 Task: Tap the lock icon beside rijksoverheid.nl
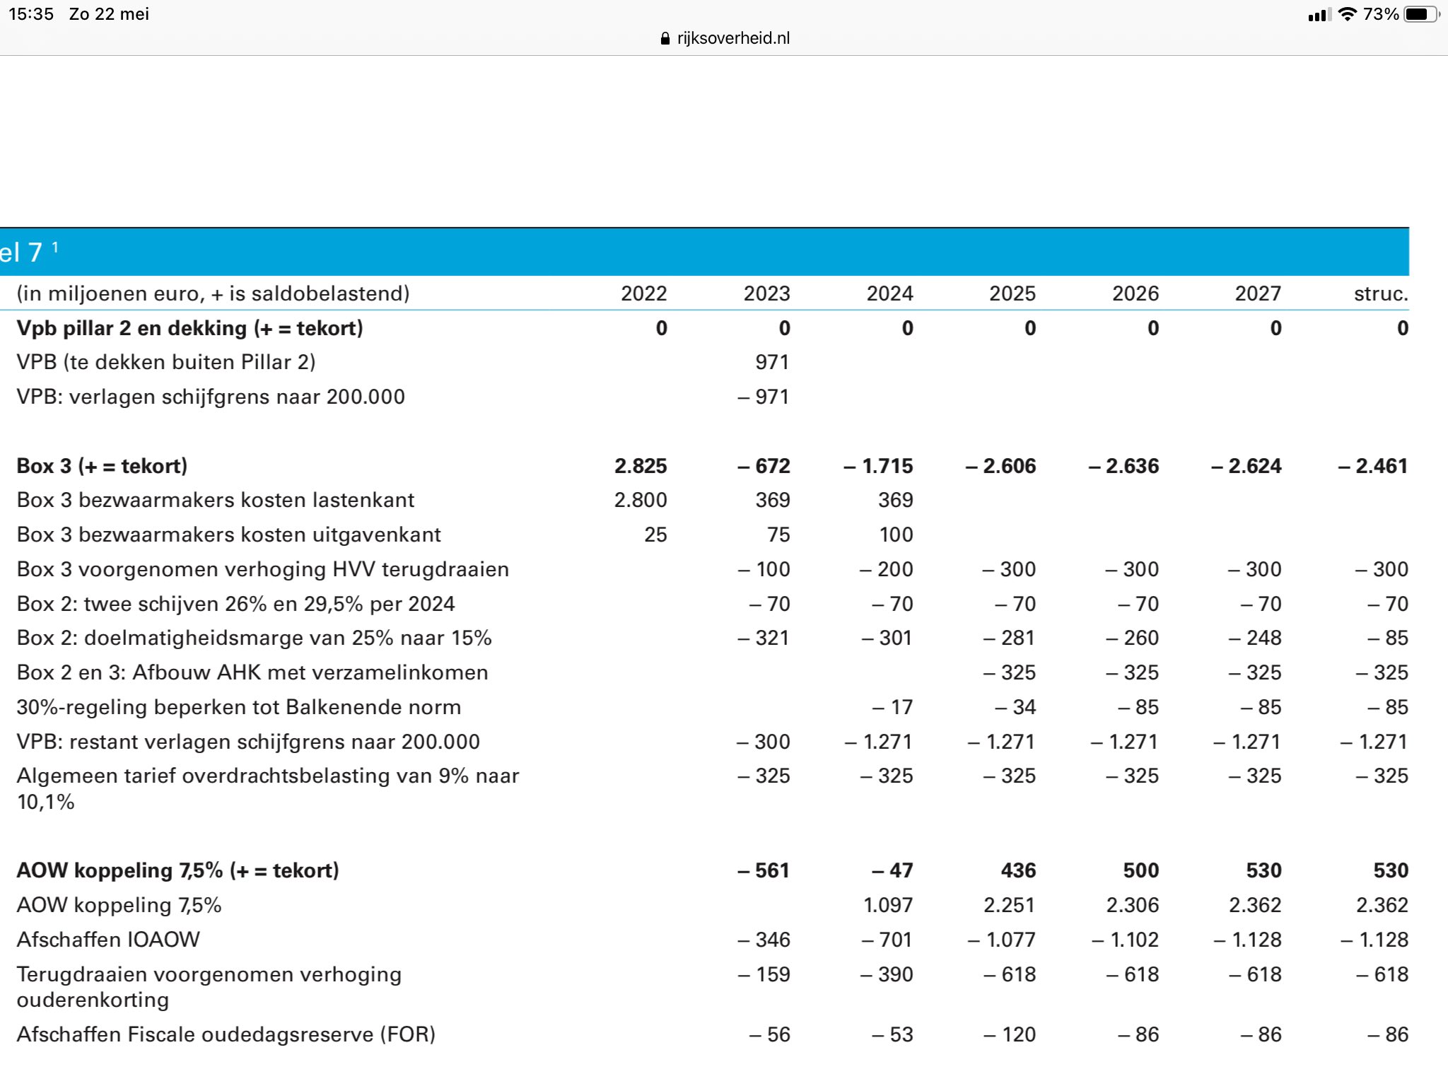665,39
